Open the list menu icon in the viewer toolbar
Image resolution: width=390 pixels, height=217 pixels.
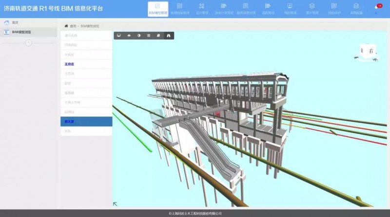coord(148,36)
